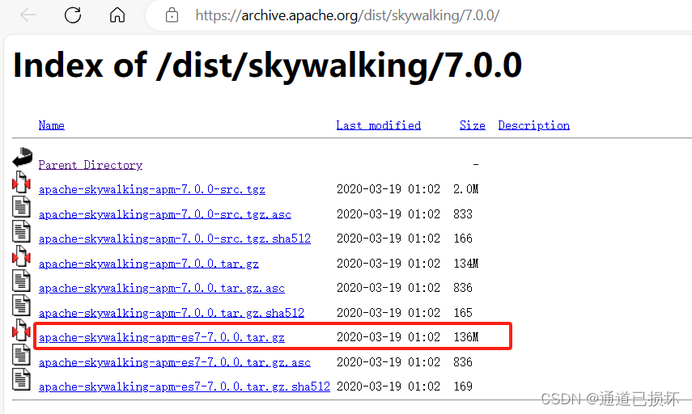This screenshot has width=692, height=414.
Task: Sort listing by Description column
Action: (x=533, y=125)
